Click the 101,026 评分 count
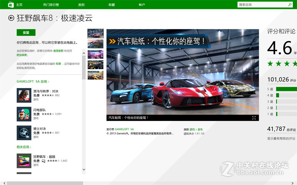 pos(282,80)
